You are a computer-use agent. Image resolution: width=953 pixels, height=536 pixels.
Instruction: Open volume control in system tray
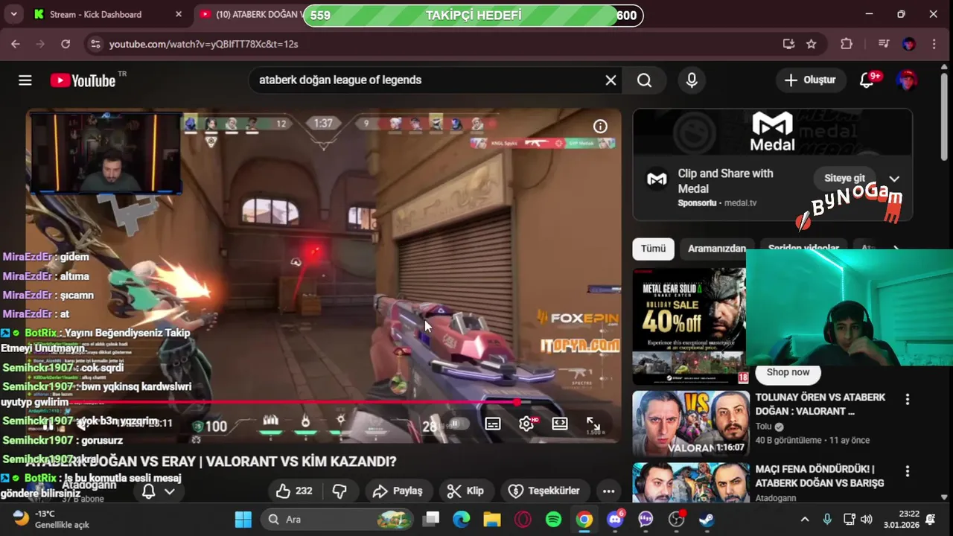click(866, 519)
